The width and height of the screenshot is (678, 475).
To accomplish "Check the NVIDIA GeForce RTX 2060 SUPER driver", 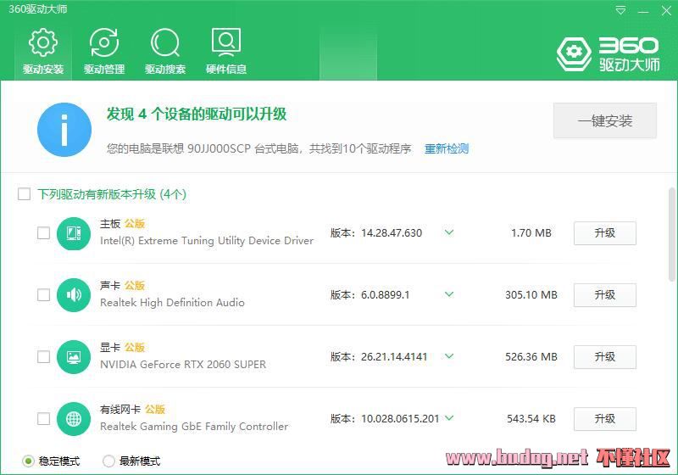I will [x=44, y=357].
